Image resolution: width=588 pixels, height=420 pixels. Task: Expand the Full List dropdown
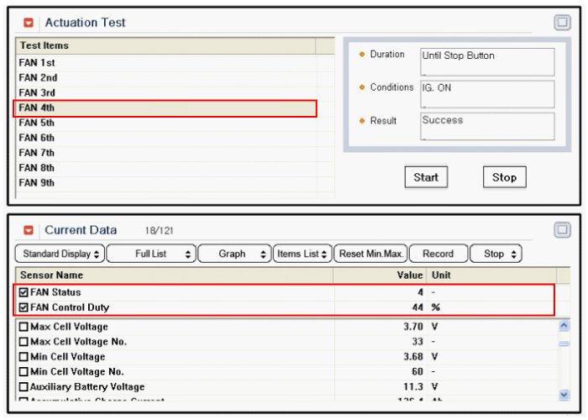click(151, 254)
